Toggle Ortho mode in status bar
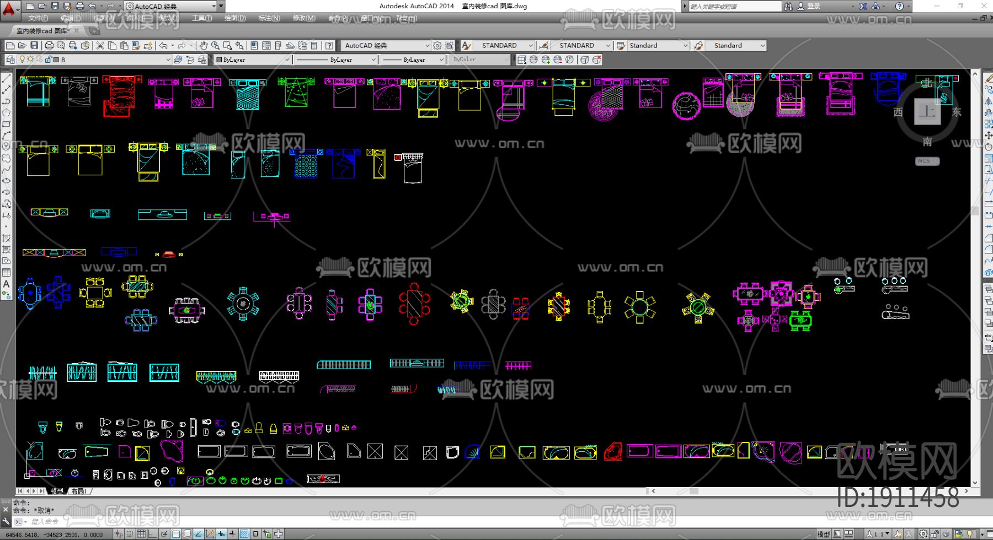The image size is (993, 540). tap(153, 533)
